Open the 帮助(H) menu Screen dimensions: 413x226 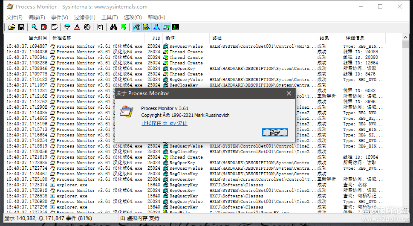click(156, 17)
